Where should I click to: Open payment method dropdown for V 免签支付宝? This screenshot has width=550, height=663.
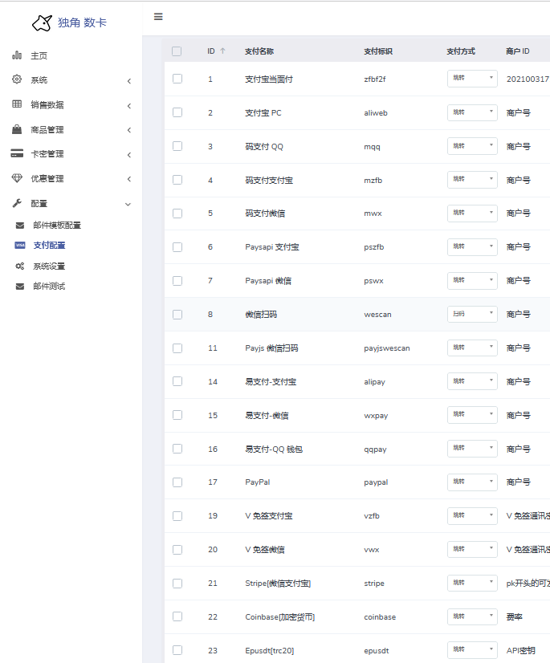(472, 515)
